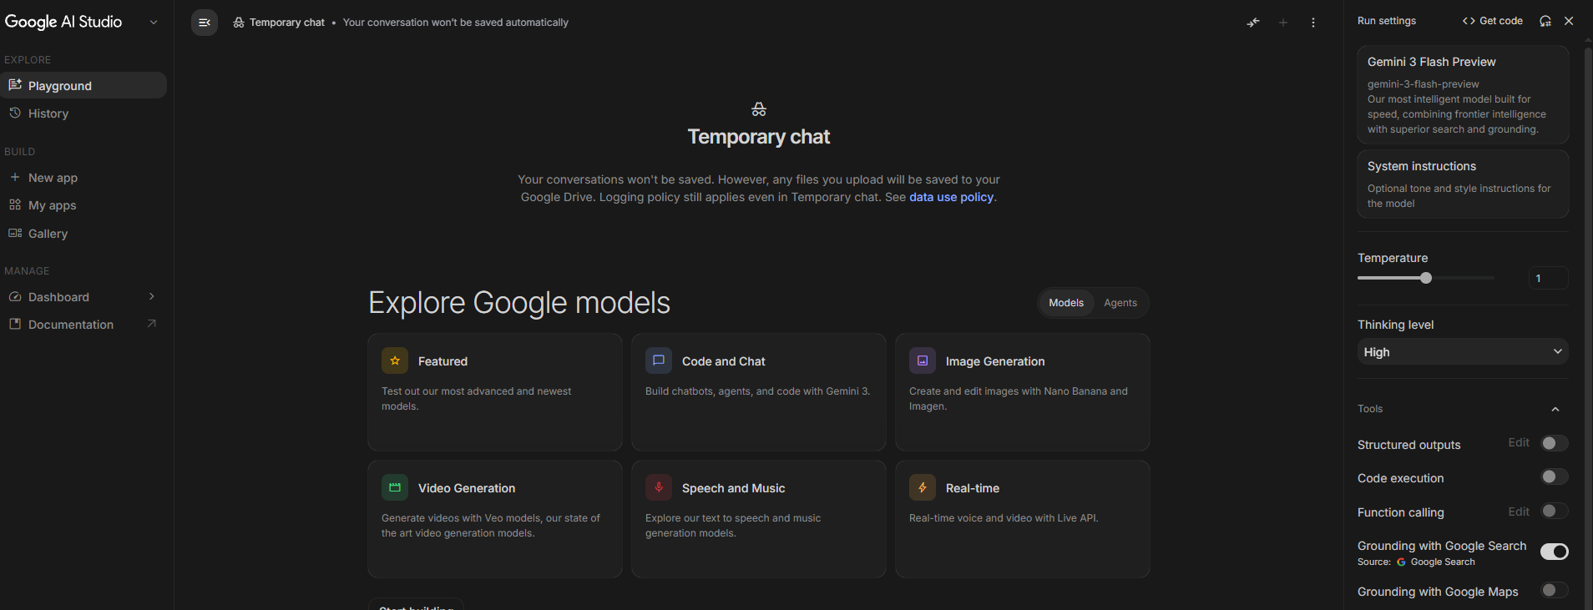The width and height of the screenshot is (1593, 610).
Task: Click the Speech and Music microphone icon
Action: 659,487
